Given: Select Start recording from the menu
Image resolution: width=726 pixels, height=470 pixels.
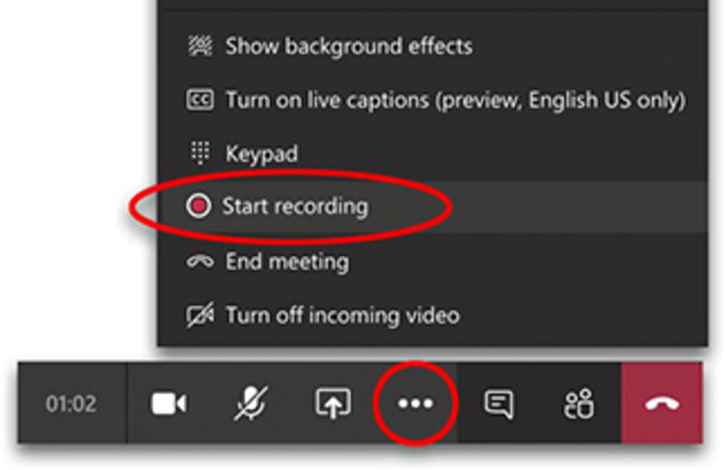Looking at the screenshot, I should [295, 207].
